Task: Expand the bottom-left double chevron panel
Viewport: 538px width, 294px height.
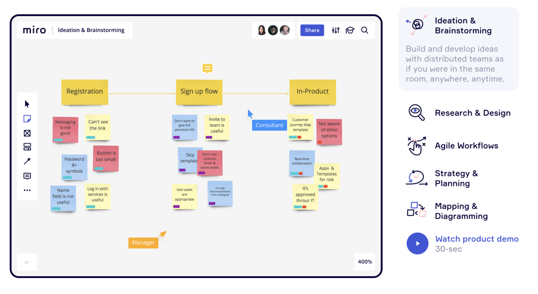Action: point(27,262)
